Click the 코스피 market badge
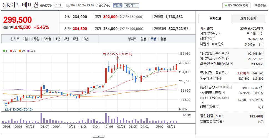 [x=59, y=5]
